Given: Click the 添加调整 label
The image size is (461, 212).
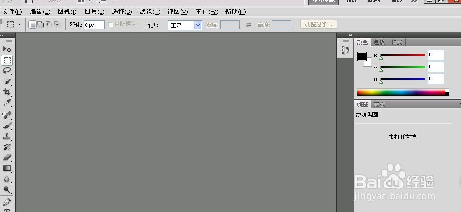Looking at the screenshot, I should (367, 115).
